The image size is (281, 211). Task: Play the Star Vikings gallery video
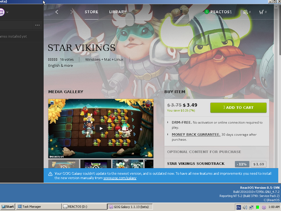(x=101, y=128)
